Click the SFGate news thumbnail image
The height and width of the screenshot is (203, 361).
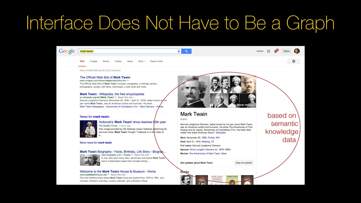tap(88, 129)
